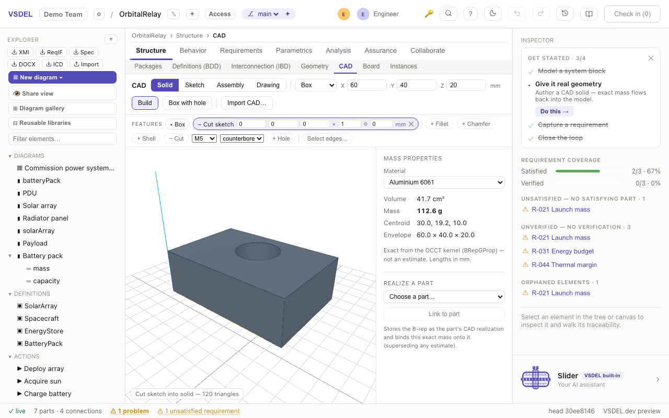The height and width of the screenshot is (418, 669).
Task: Click warning icon beside R-031 Energy budget
Action: click(x=525, y=251)
